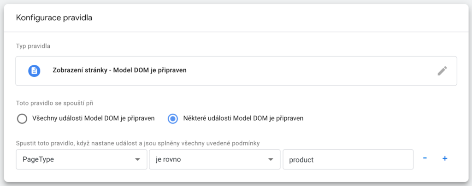Click the blue page view document icon
Viewport: 472px width, 186px height.
point(34,71)
